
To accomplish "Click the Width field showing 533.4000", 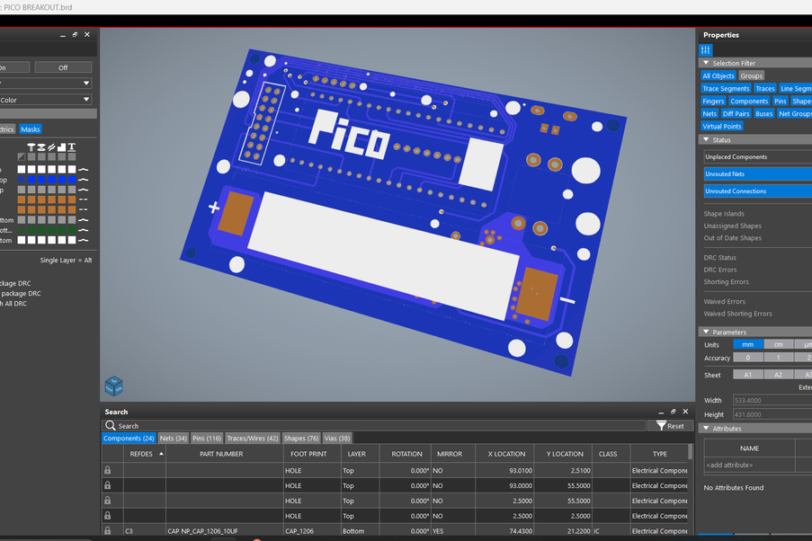I will [x=772, y=400].
